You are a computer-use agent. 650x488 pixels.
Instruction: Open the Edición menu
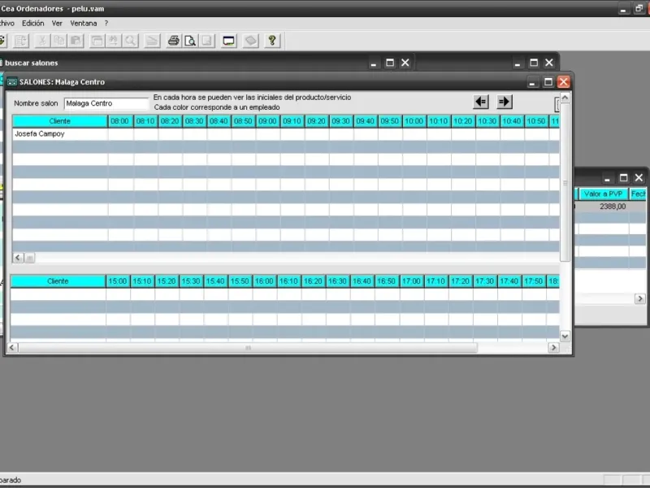tap(33, 24)
